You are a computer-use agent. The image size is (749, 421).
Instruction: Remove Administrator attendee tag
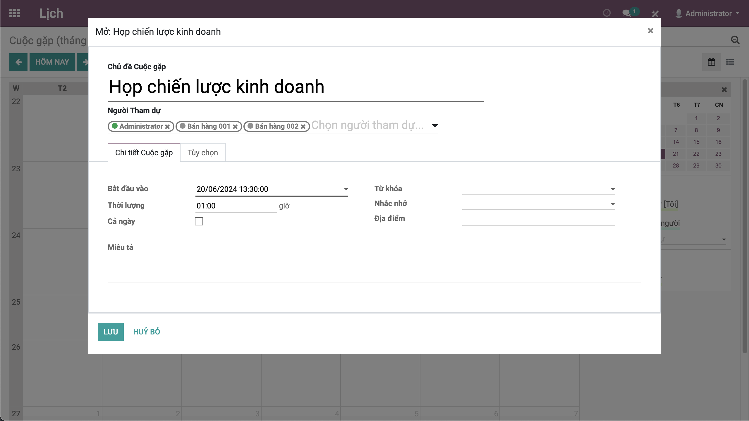(x=167, y=127)
